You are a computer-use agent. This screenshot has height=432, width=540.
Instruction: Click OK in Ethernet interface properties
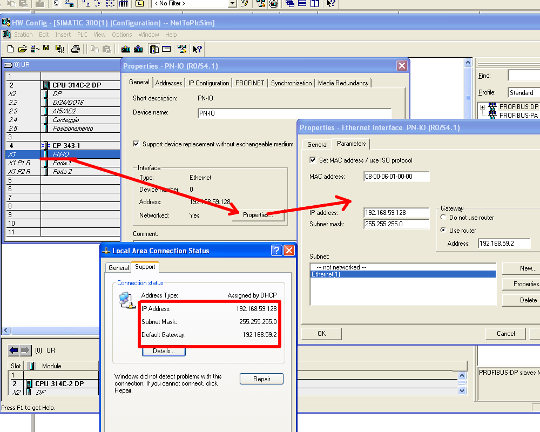[322, 334]
